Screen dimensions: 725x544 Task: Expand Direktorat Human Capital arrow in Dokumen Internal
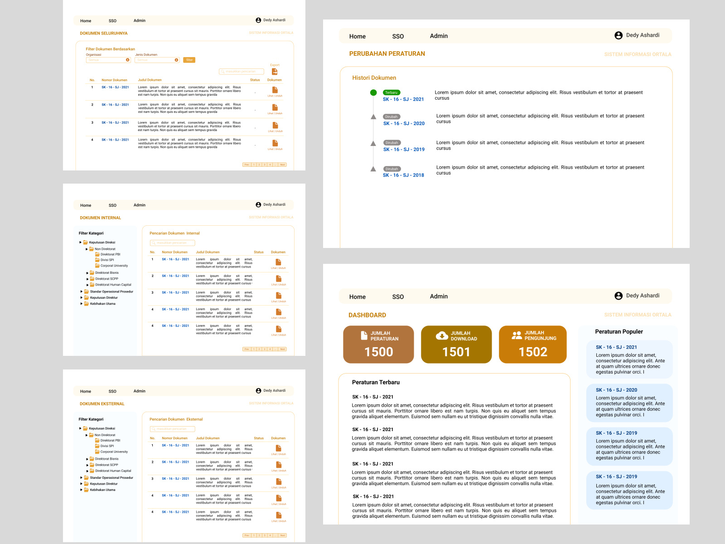tap(87, 285)
